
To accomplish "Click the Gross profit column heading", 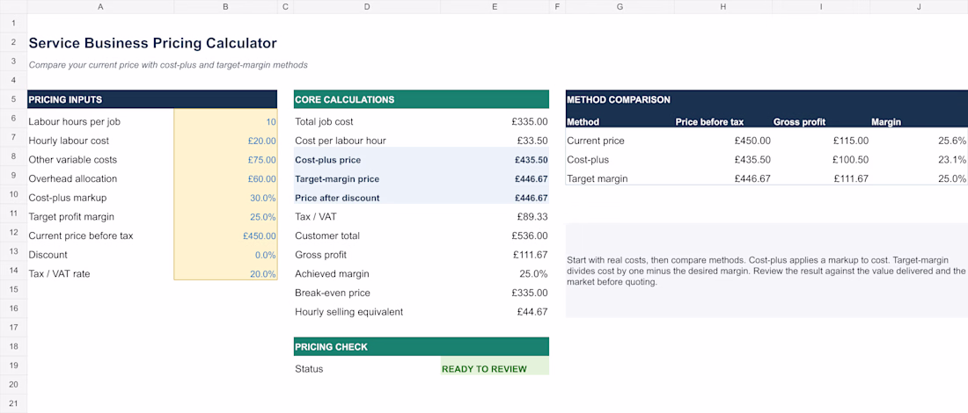I will (799, 122).
